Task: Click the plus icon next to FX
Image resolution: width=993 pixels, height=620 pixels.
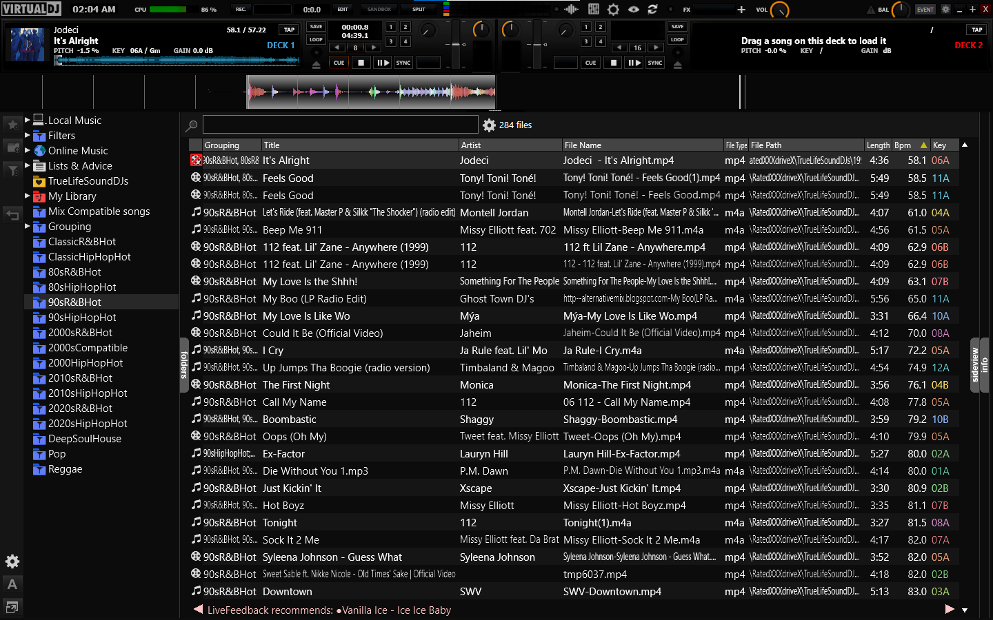Action: [x=741, y=10]
